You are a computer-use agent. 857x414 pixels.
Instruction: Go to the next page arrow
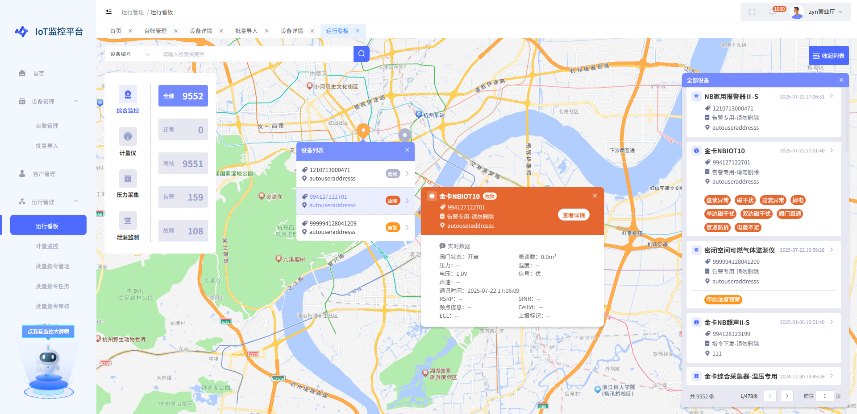pyautogui.click(x=787, y=396)
